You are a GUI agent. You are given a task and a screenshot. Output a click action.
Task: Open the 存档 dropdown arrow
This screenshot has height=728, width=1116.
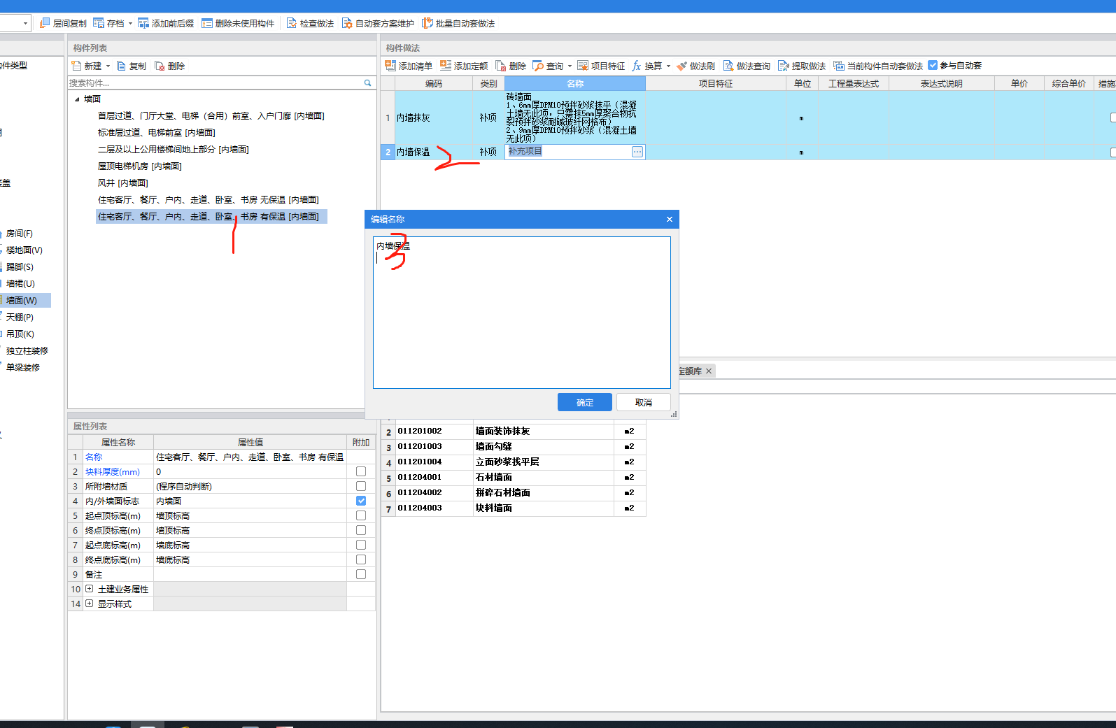(130, 23)
